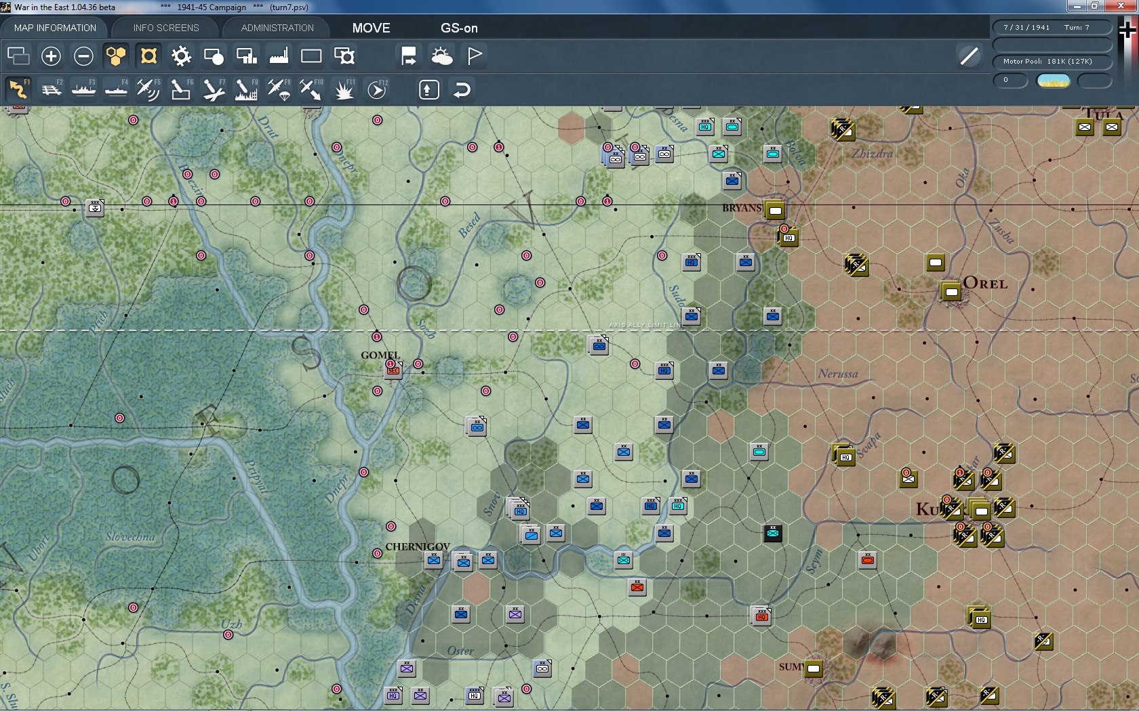This screenshot has width=1139, height=711.
Task: Click the F12 end turn icon
Action: click(x=377, y=89)
